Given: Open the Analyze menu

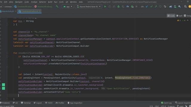Looking at the screenshot, I should pyautogui.click(x=34, y=2).
